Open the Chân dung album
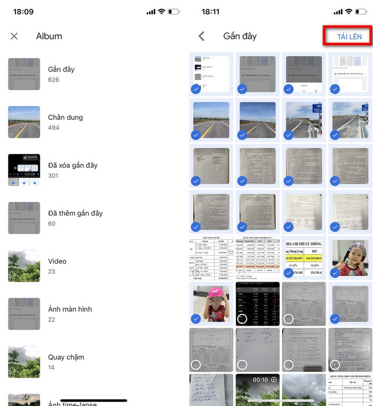Screen dimensions: 373x406 pos(93,122)
